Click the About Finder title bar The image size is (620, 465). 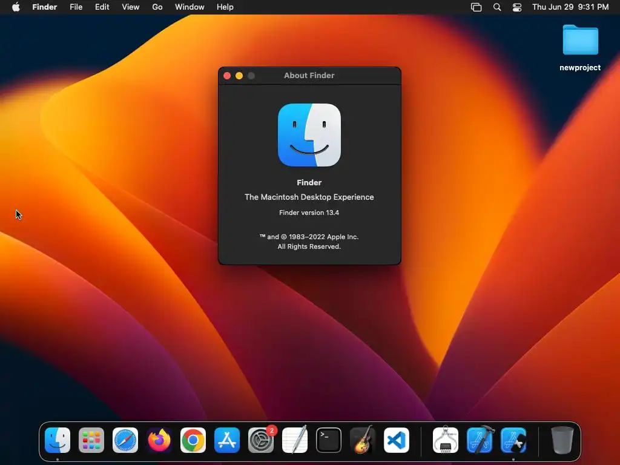coord(309,76)
